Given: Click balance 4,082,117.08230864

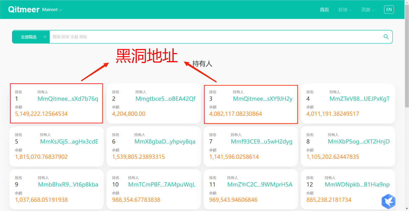Looking at the screenshot, I should point(235,114).
